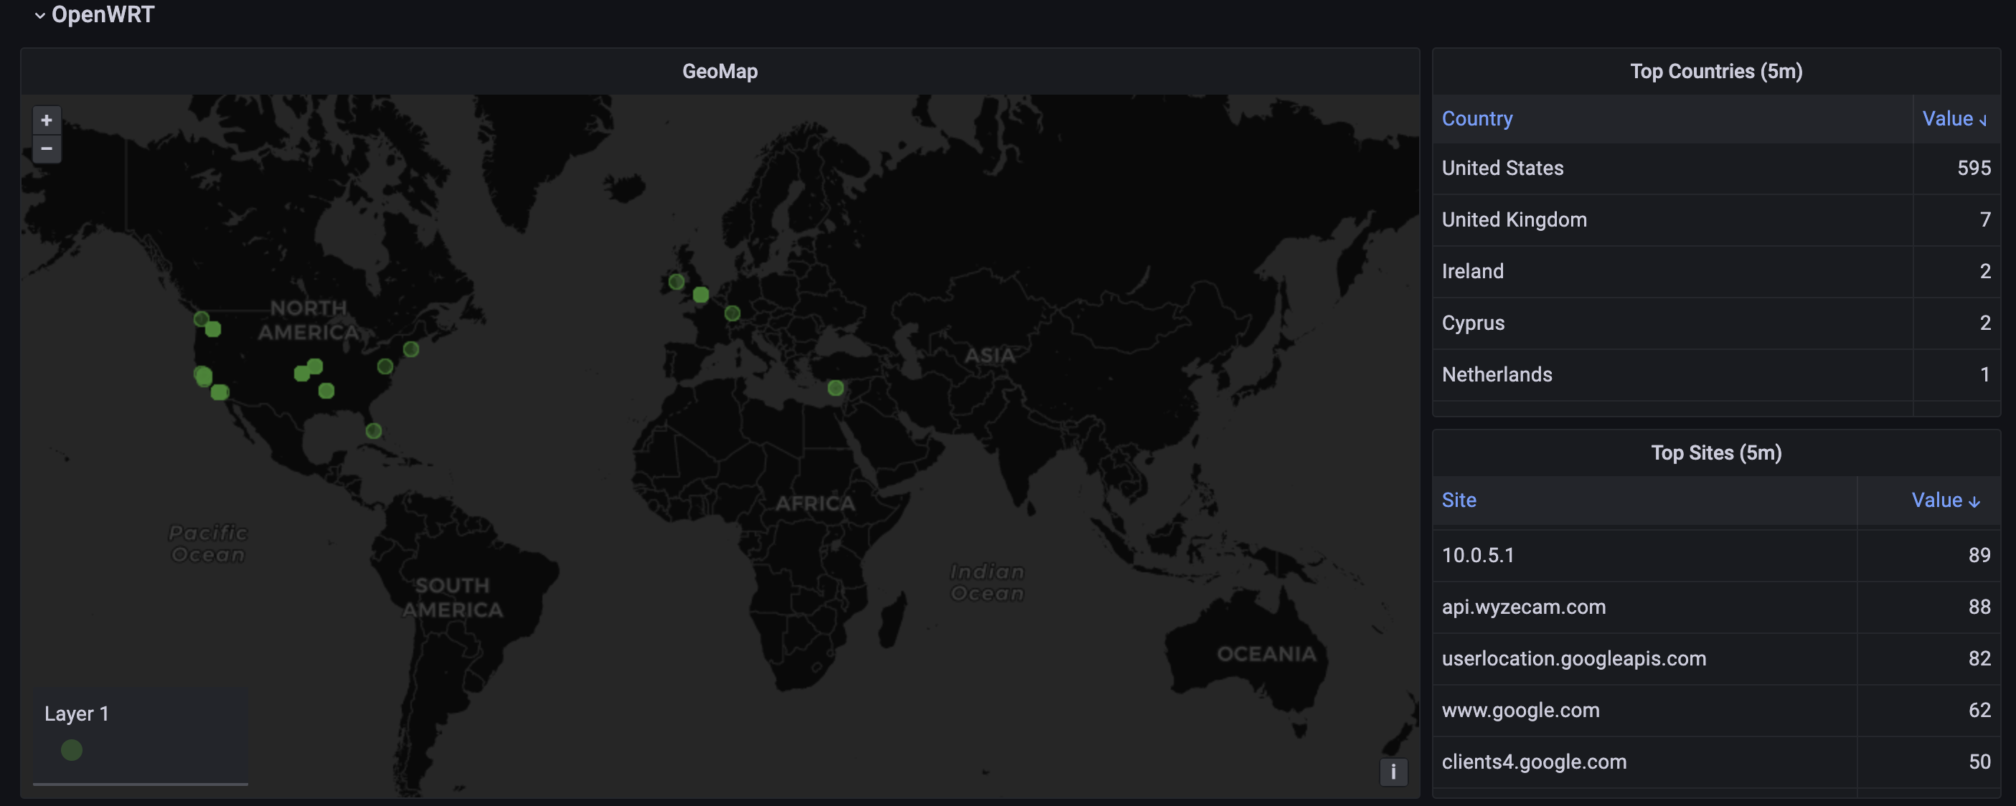Click the map zoom out minus button
2016x806 pixels.
pyautogui.click(x=46, y=148)
